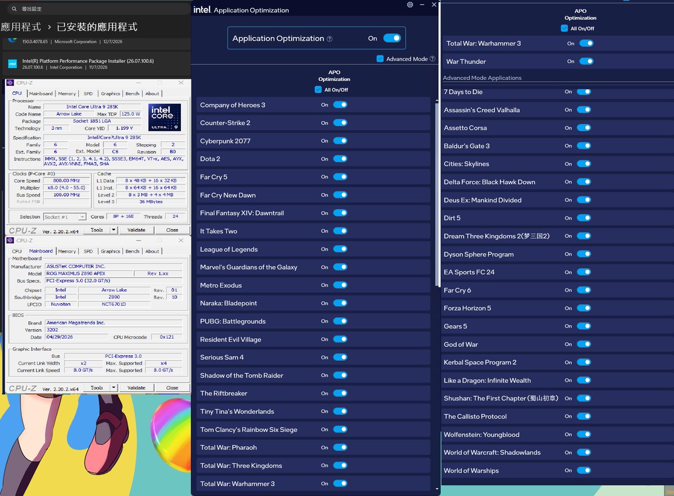Open SPD tab in lower CPU-Z window
The height and width of the screenshot is (496, 674).
(x=88, y=251)
